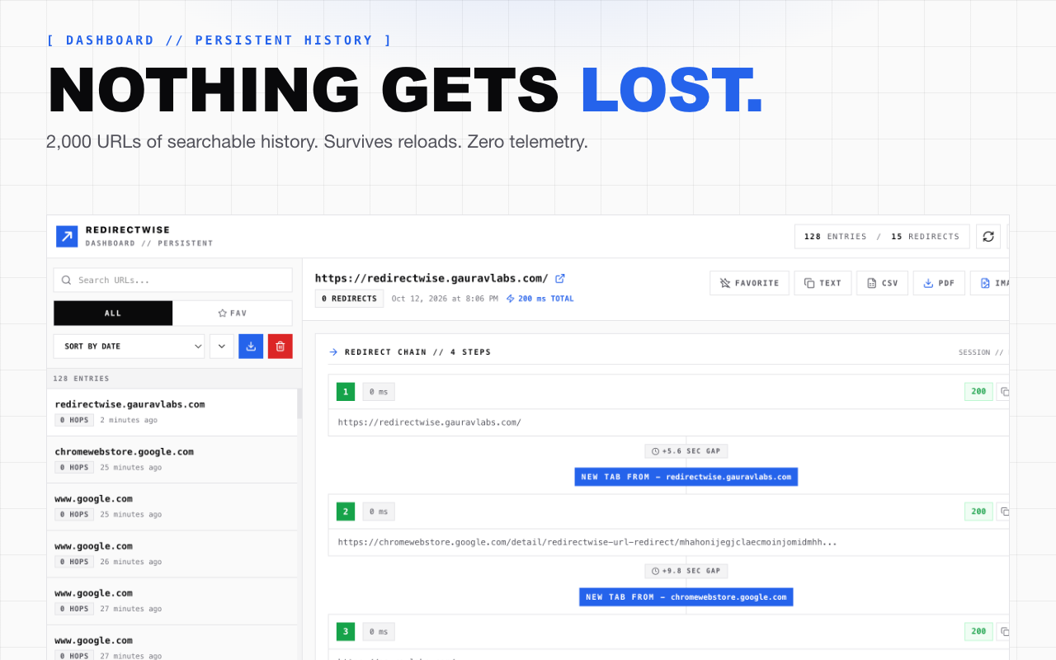Open the external link icon beside the URL
The width and height of the screenshot is (1056, 660).
tap(560, 279)
